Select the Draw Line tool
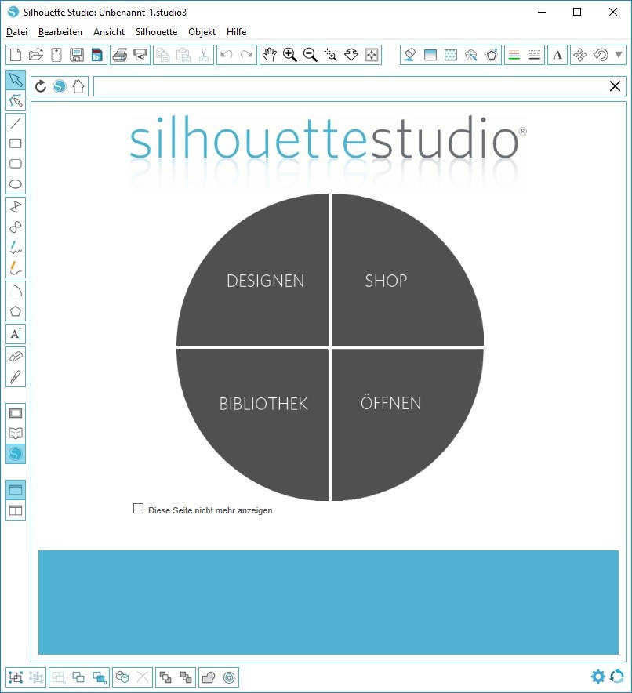This screenshot has width=632, height=693. (x=16, y=123)
